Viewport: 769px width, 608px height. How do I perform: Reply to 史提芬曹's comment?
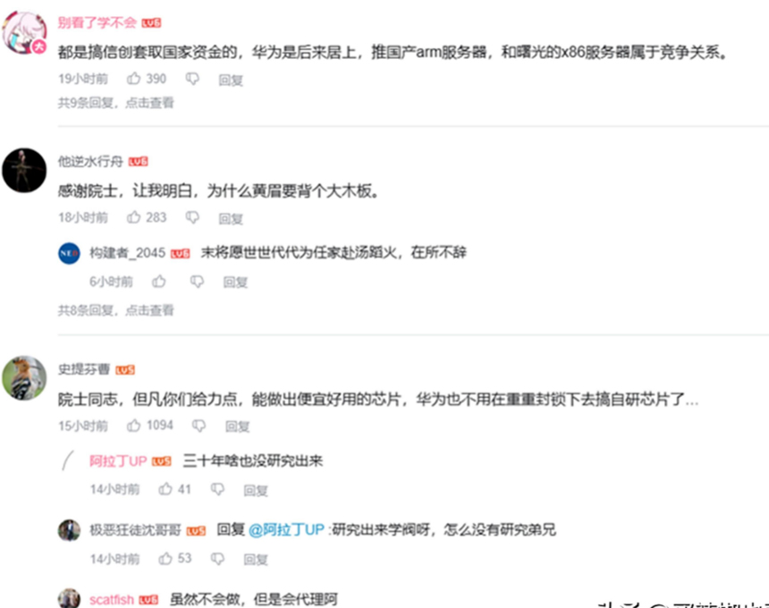point(237,426)
